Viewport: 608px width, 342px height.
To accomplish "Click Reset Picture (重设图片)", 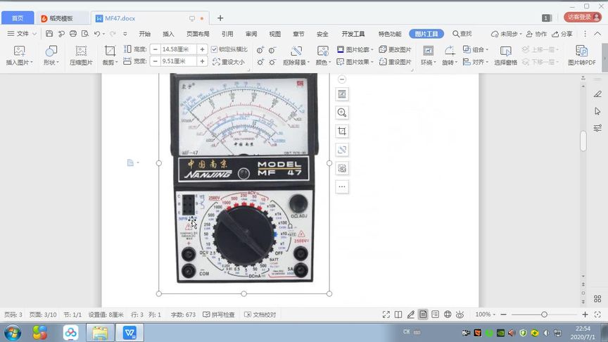I will click(x=395, y=62).
